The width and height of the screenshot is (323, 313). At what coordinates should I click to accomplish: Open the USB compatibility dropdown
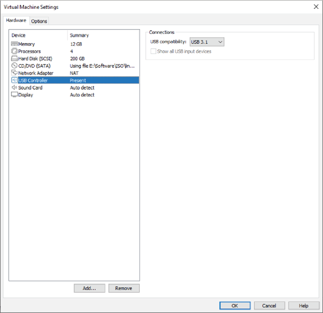point(207,42)
